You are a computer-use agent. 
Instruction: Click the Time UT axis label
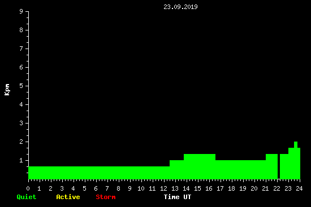178,197
